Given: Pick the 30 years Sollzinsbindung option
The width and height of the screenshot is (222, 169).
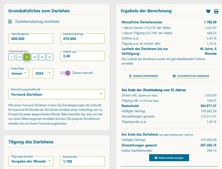Looking at the screenshot, I should click(x=50, y=57).
